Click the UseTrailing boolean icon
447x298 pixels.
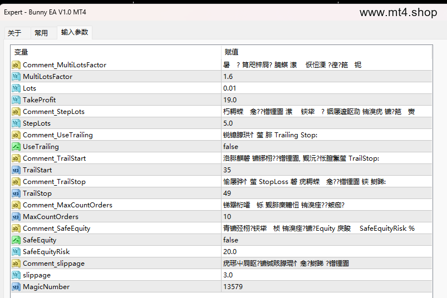tap(16, 147)
